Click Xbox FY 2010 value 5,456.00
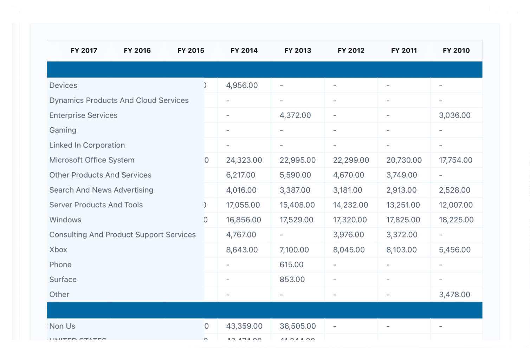 tap(454, 250)
